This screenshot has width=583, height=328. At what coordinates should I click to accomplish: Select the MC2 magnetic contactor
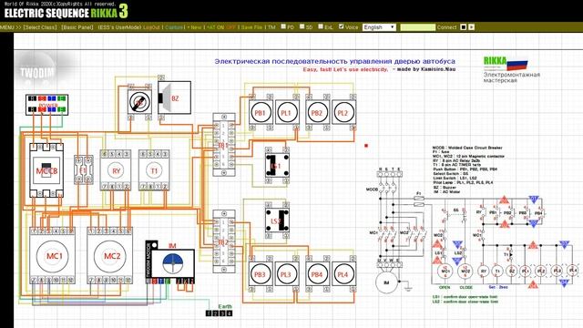[110, 256]
